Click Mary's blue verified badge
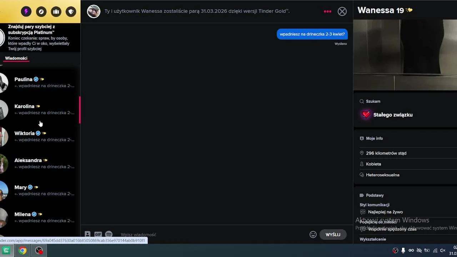This screenshot has width=457, height=257. (x=30, y=187)
